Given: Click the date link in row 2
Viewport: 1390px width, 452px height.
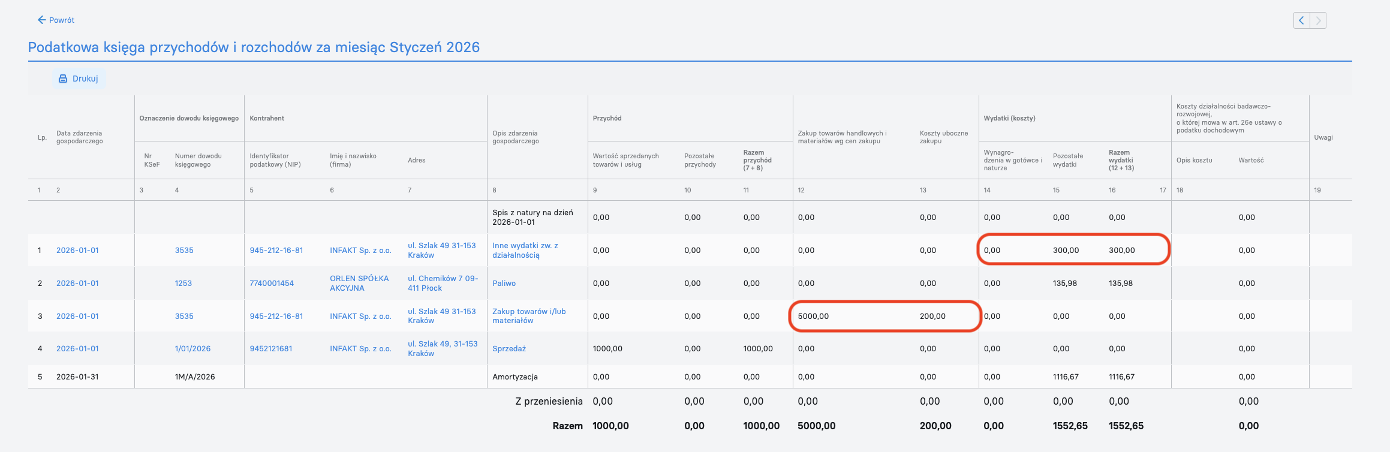Looking at the screenshot, I should point(77,284).
